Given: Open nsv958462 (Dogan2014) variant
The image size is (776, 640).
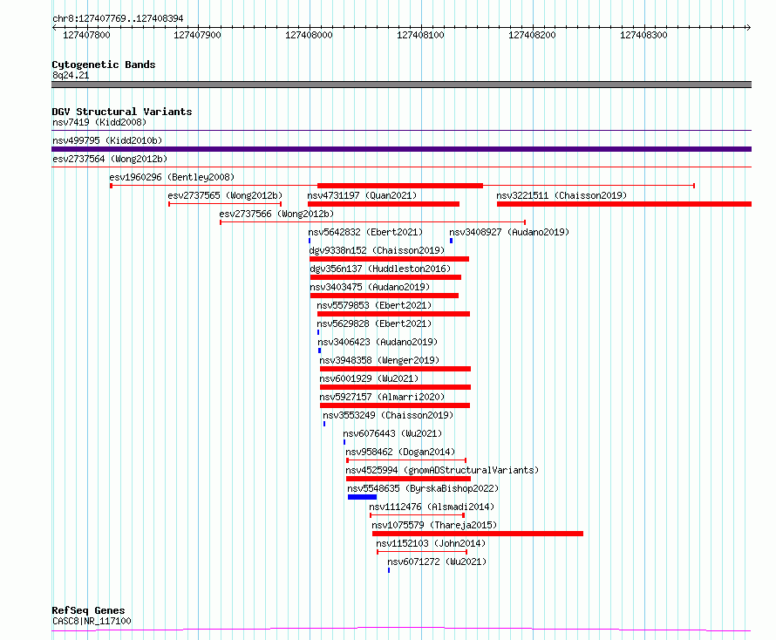Looking at the screenshot, I should (400, 452).
